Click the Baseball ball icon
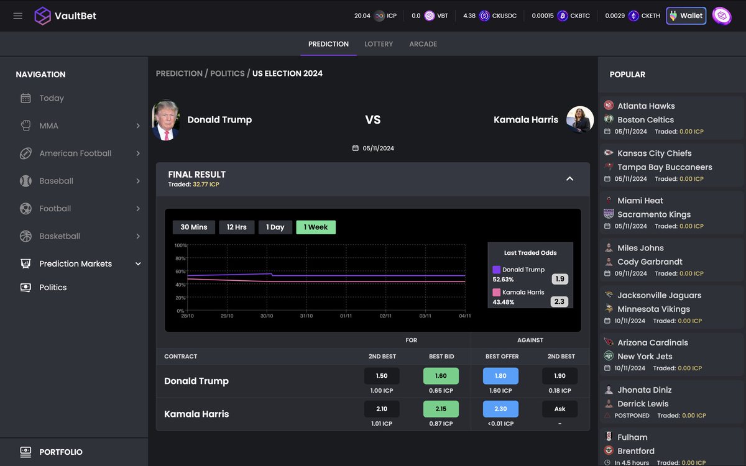746x466 pixels. click(25, 181)
